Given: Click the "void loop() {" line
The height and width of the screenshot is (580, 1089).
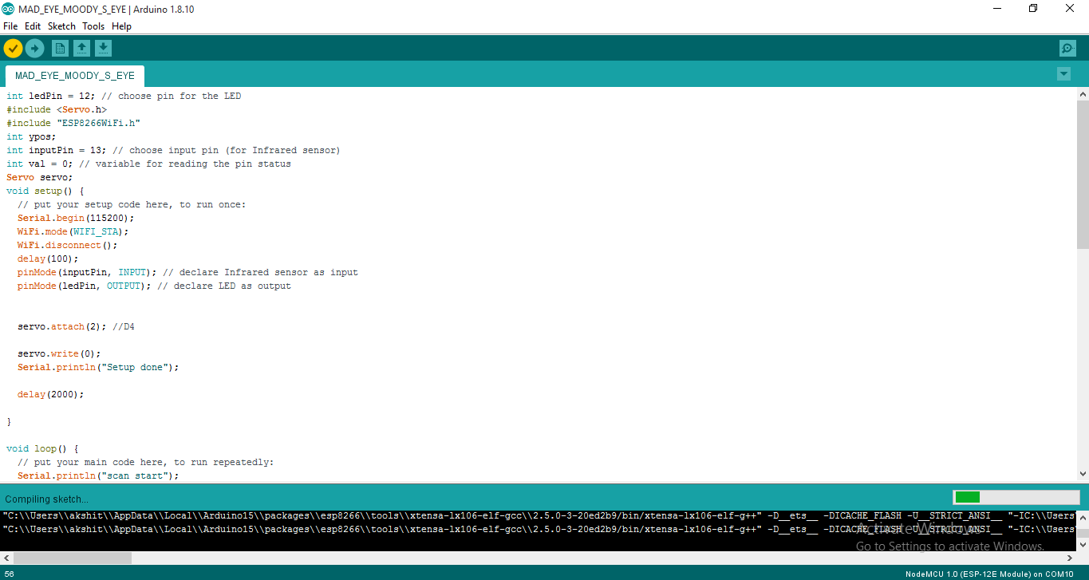Looking at the screenshot, I should coord(42,448).
